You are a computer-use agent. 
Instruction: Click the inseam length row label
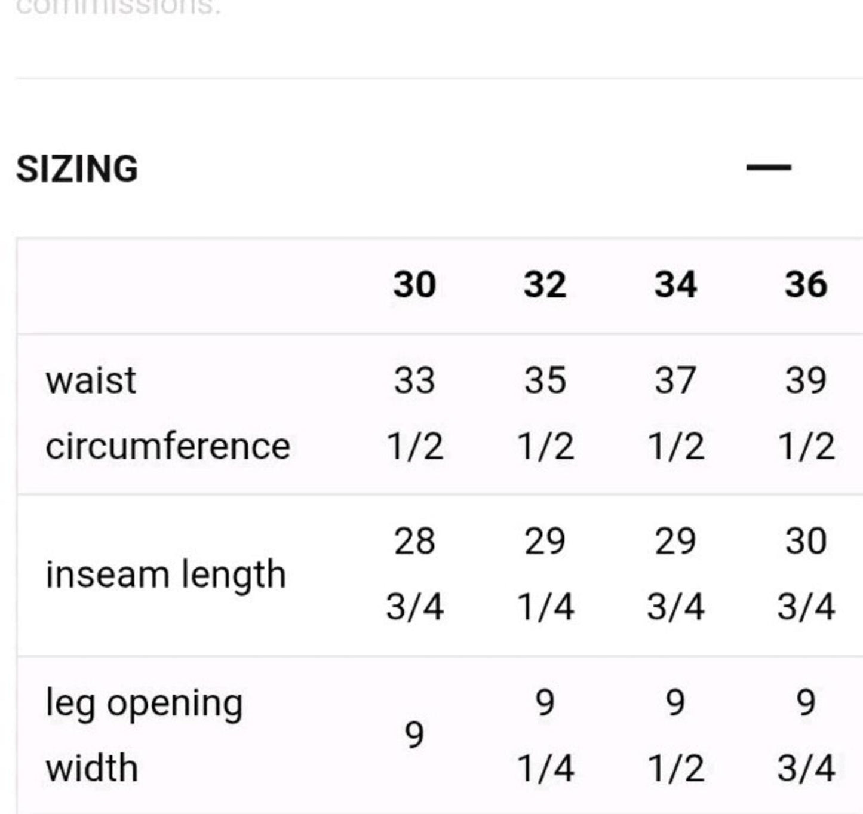166,575
